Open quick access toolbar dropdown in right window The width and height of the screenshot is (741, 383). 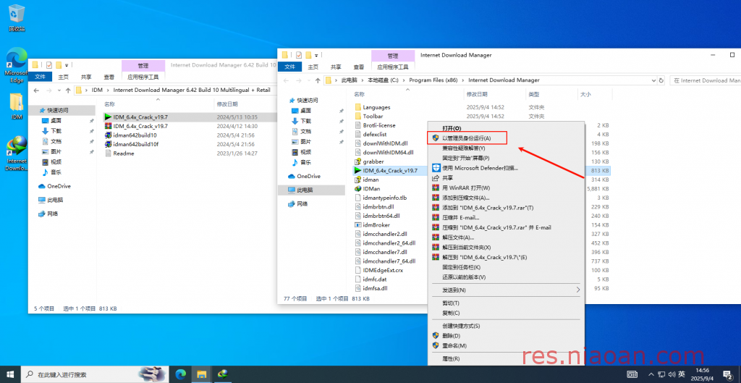[316, 55]
